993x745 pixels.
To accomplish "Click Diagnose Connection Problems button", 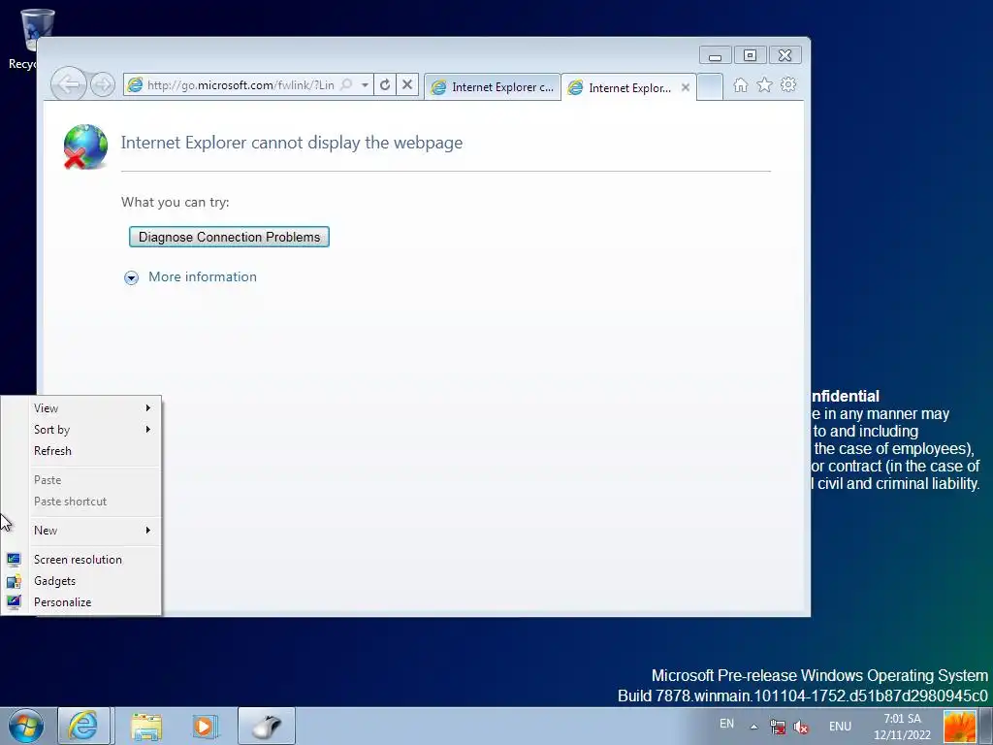I will click(x=229, y=237).
